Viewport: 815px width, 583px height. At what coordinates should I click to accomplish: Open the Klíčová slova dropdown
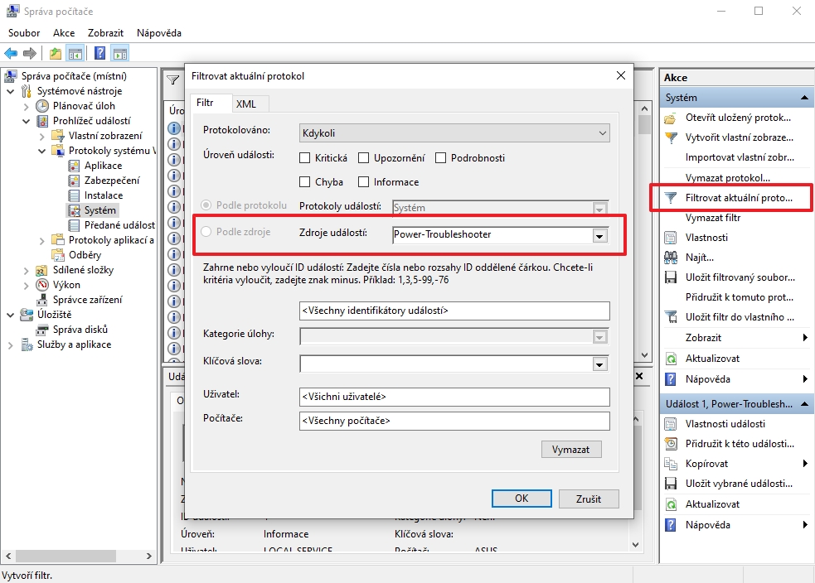599,364
